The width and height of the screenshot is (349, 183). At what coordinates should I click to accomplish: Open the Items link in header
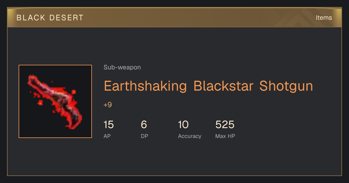324,17
